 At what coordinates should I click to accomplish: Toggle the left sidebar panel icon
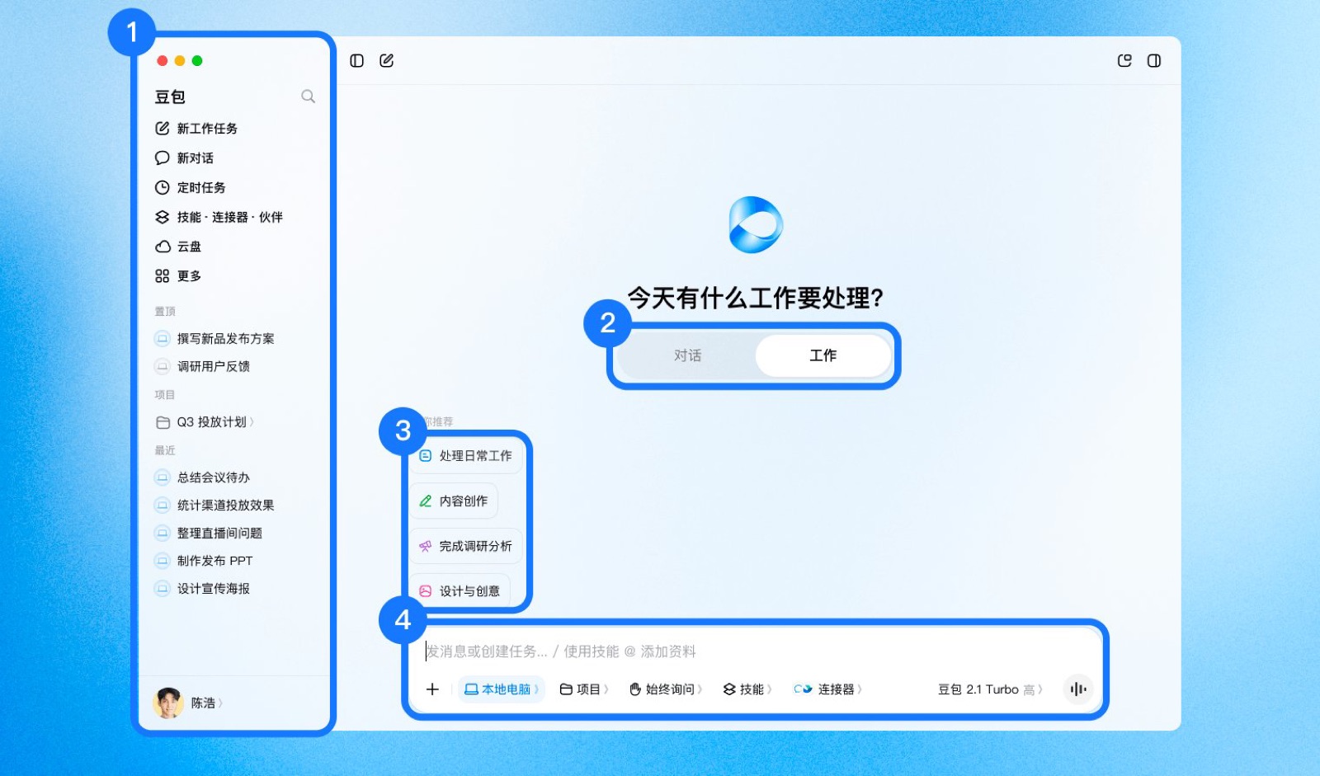[x=356, y=61]
